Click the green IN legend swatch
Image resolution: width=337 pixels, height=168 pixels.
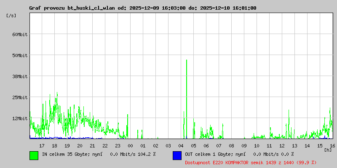point(34,155)
